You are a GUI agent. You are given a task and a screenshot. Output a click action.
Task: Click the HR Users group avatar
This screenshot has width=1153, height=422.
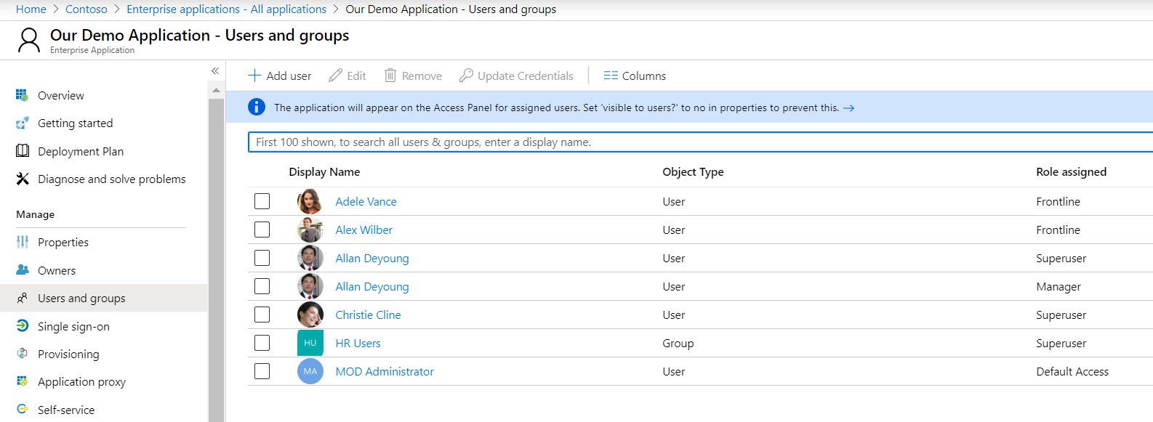[x=310, y=343]
